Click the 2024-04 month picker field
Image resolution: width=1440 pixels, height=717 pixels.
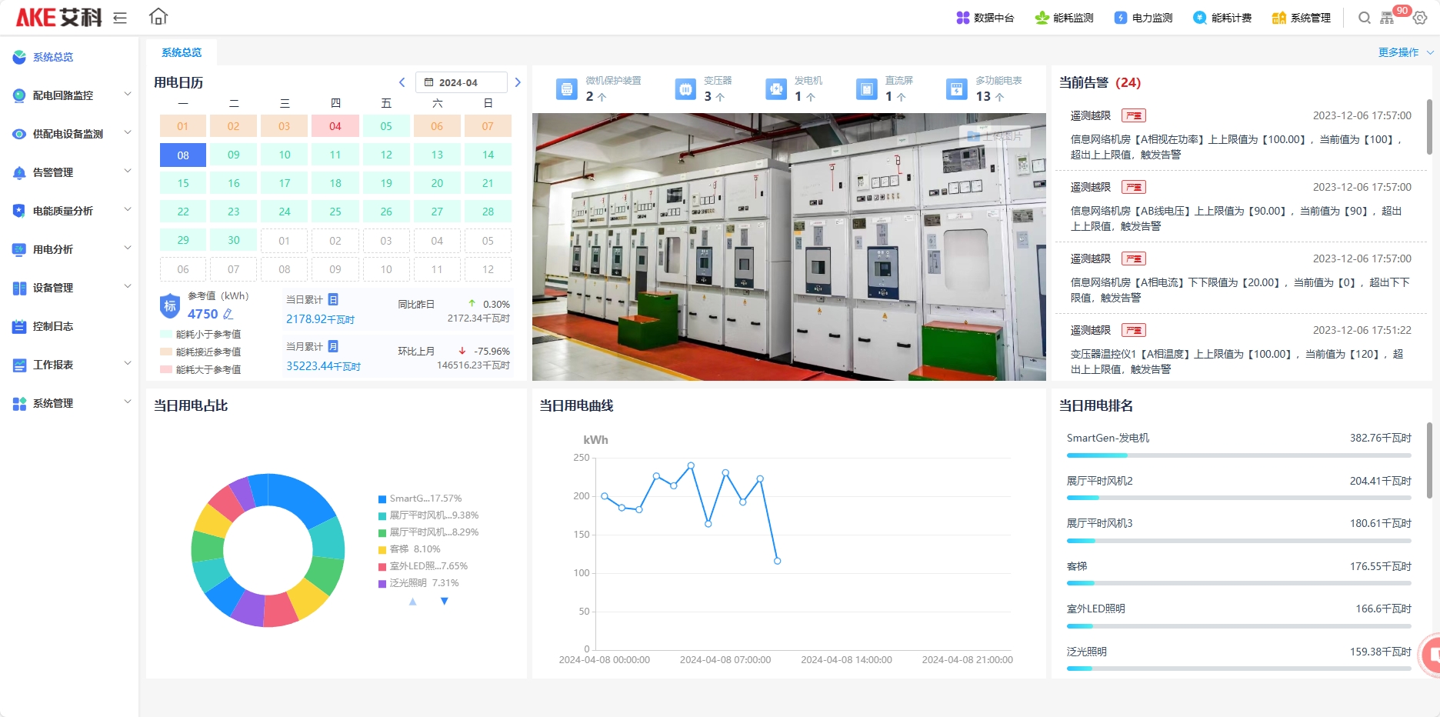tap(461, 82)
